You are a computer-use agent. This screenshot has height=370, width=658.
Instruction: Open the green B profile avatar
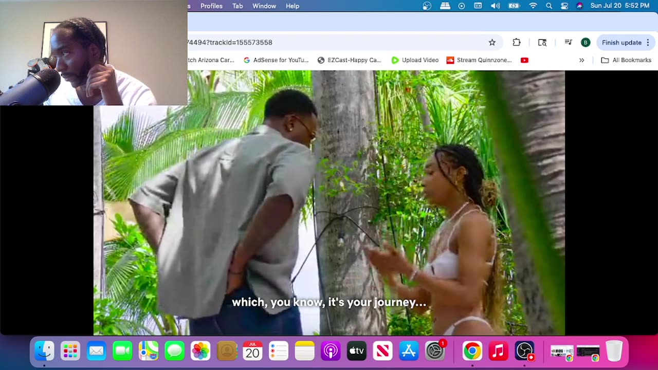586,43
